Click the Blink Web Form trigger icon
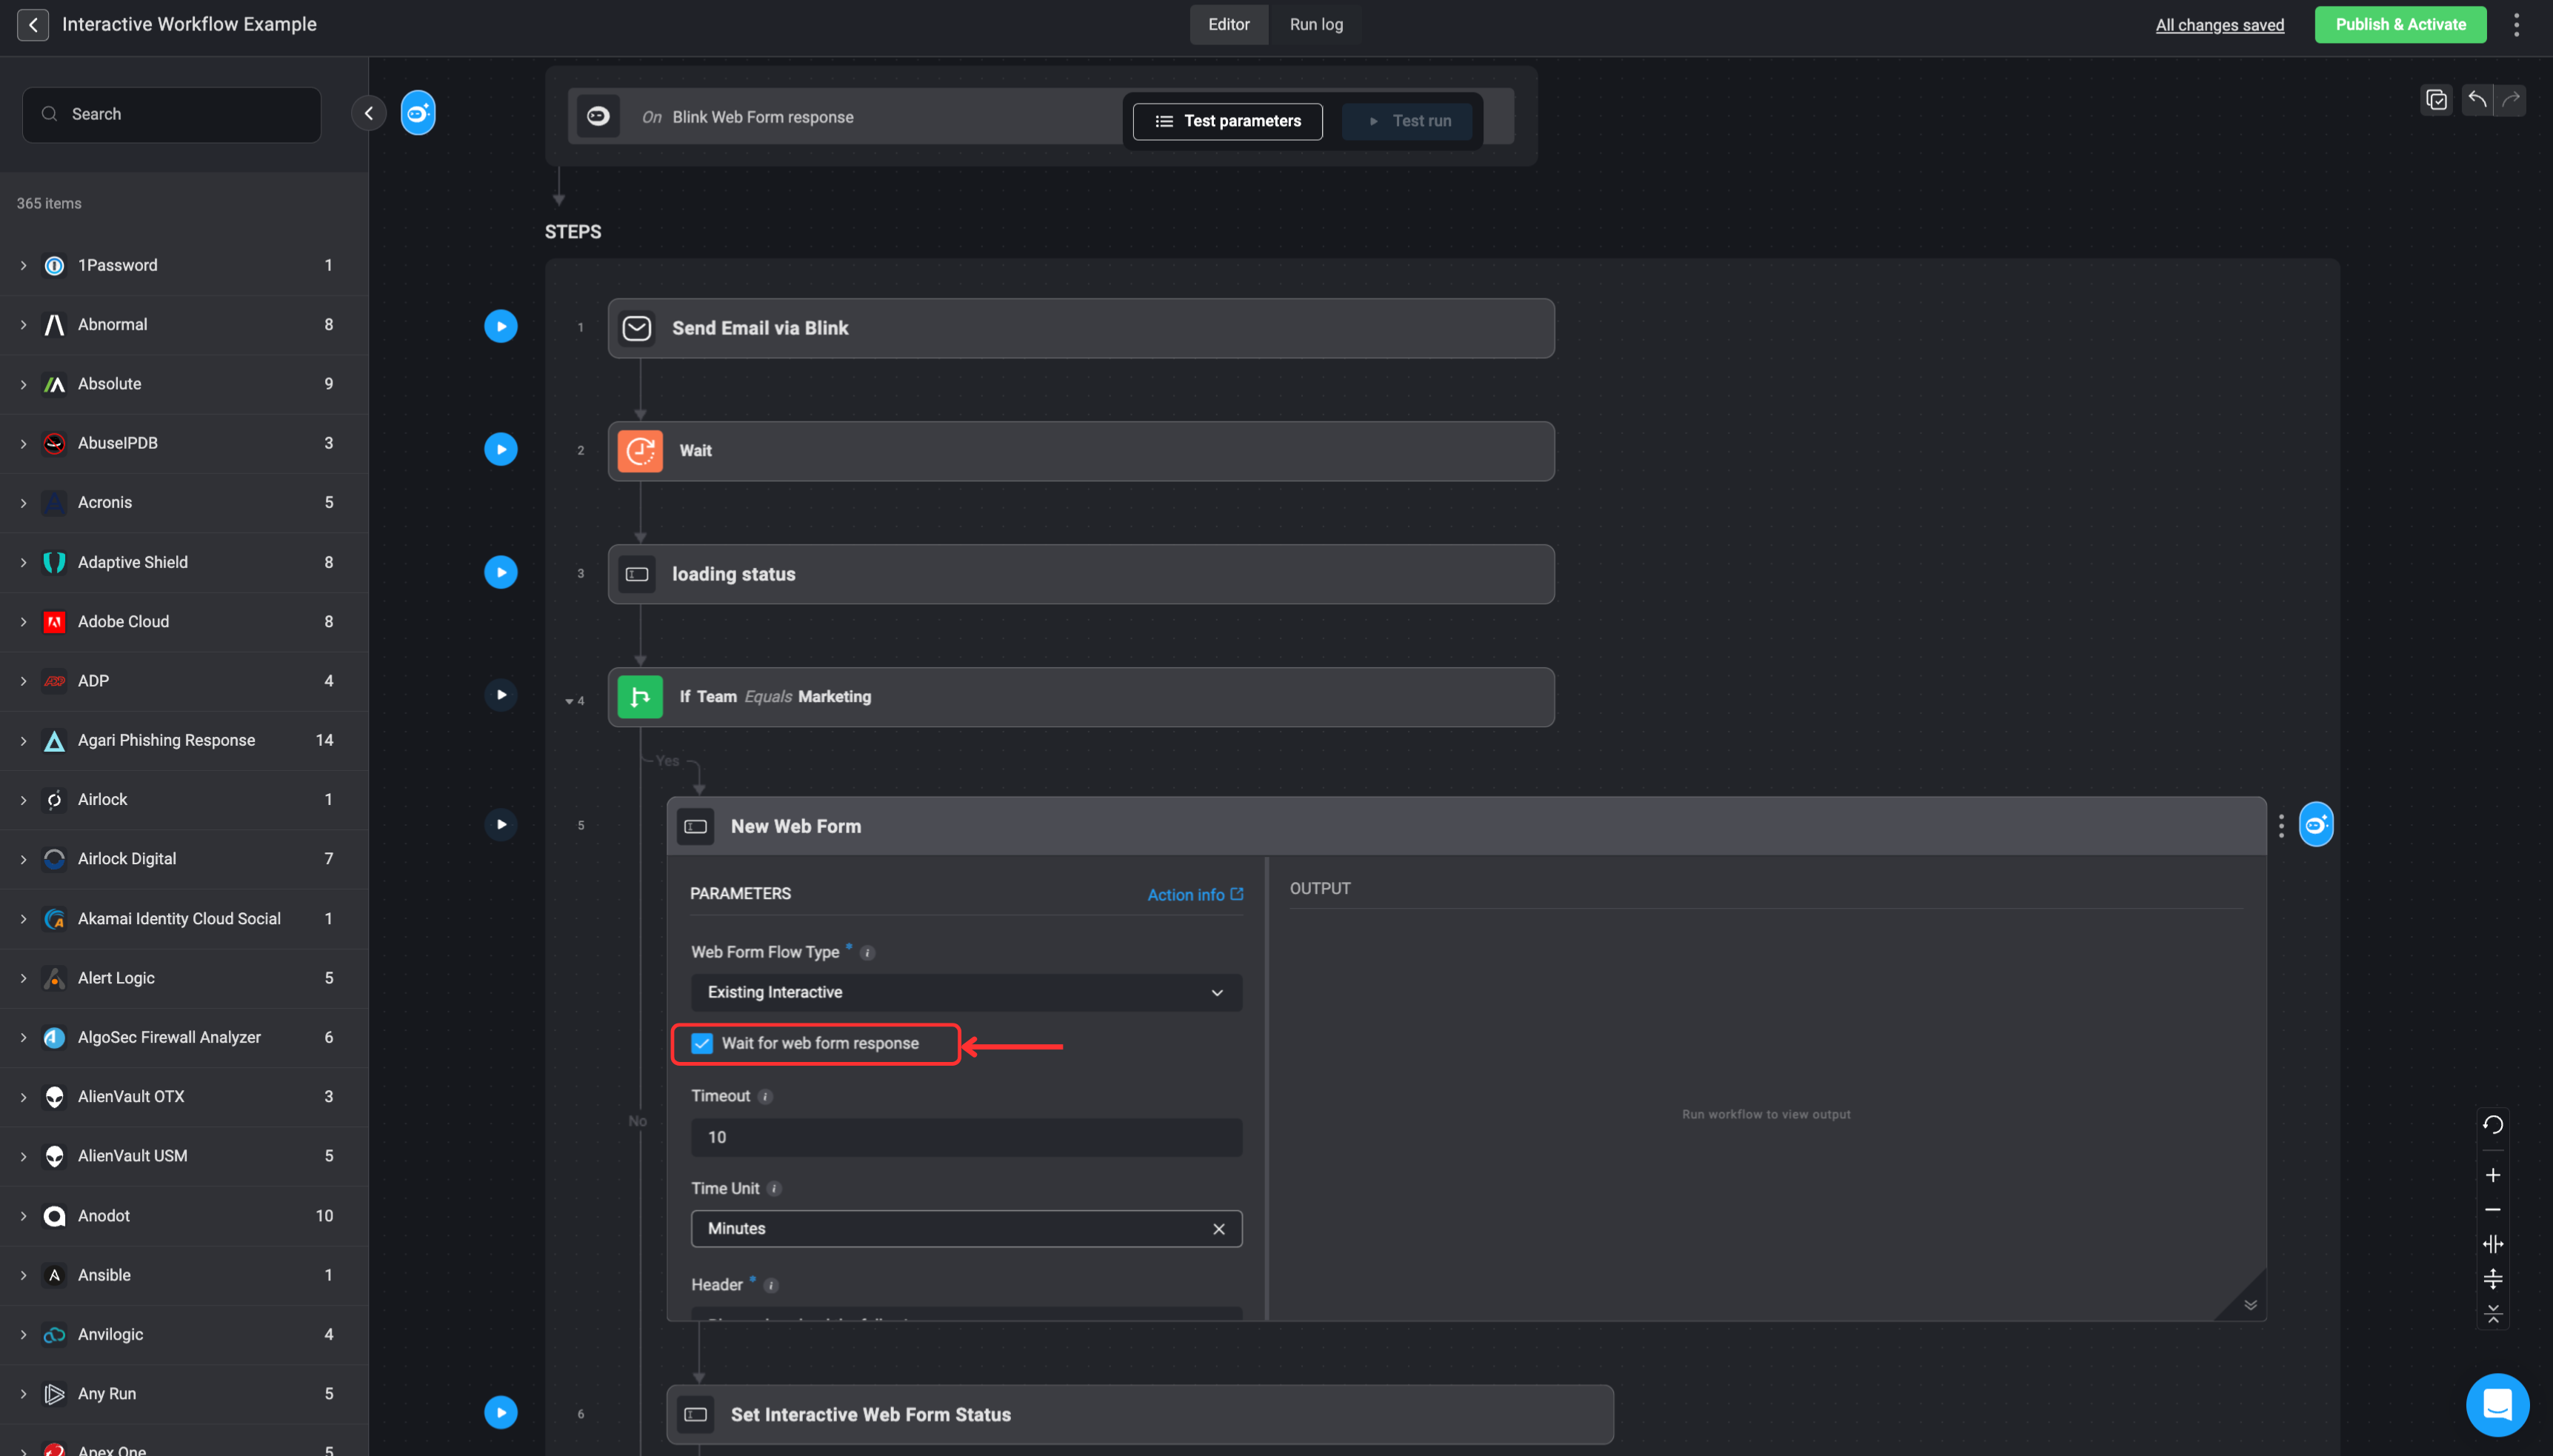Screen dimensions: 2553x1456 (598, 116)
